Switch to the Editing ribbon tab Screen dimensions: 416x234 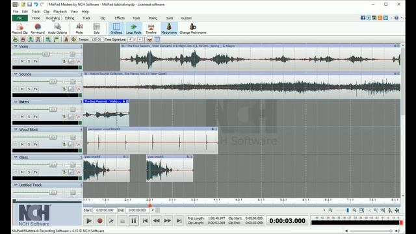[70, 18]
